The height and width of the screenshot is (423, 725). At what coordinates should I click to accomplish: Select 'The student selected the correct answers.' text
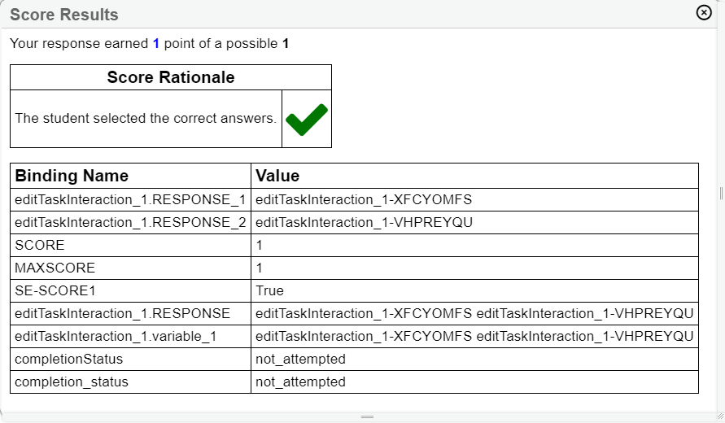(146, 118)
